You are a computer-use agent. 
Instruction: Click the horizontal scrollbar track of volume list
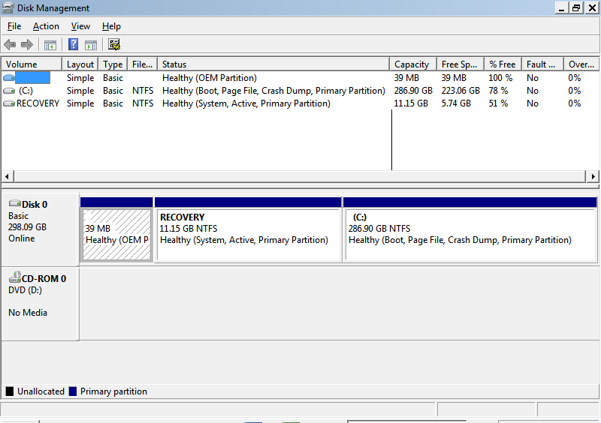[x=300, y=176]
